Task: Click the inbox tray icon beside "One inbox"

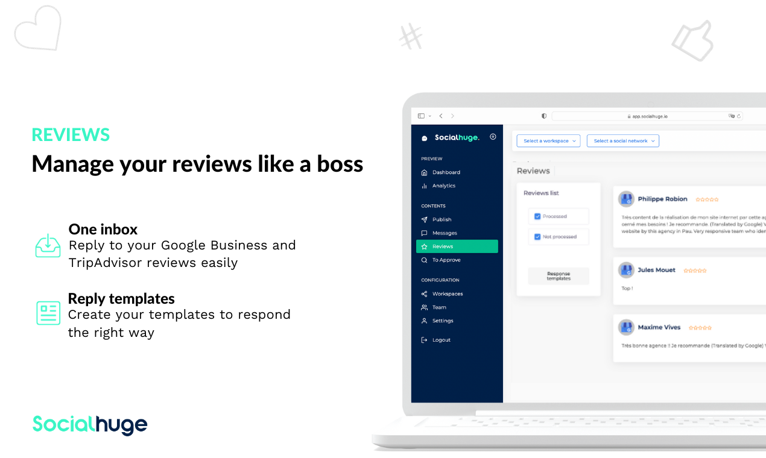Action: tap(48, 245)
